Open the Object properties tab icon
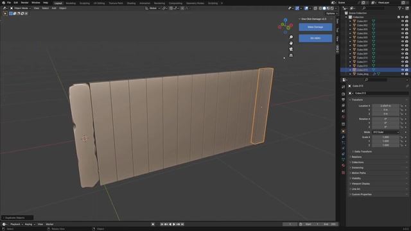Screen dimensions: 411x231 point(343,131)
